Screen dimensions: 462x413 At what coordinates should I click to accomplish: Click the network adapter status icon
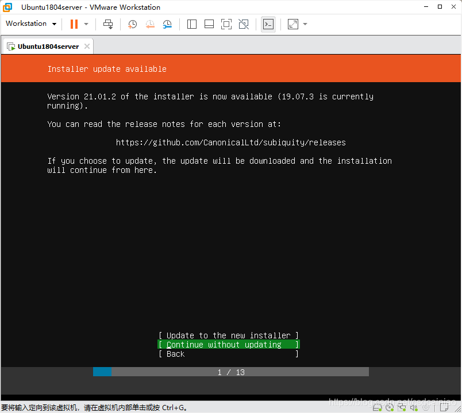(x=402, y=408)
